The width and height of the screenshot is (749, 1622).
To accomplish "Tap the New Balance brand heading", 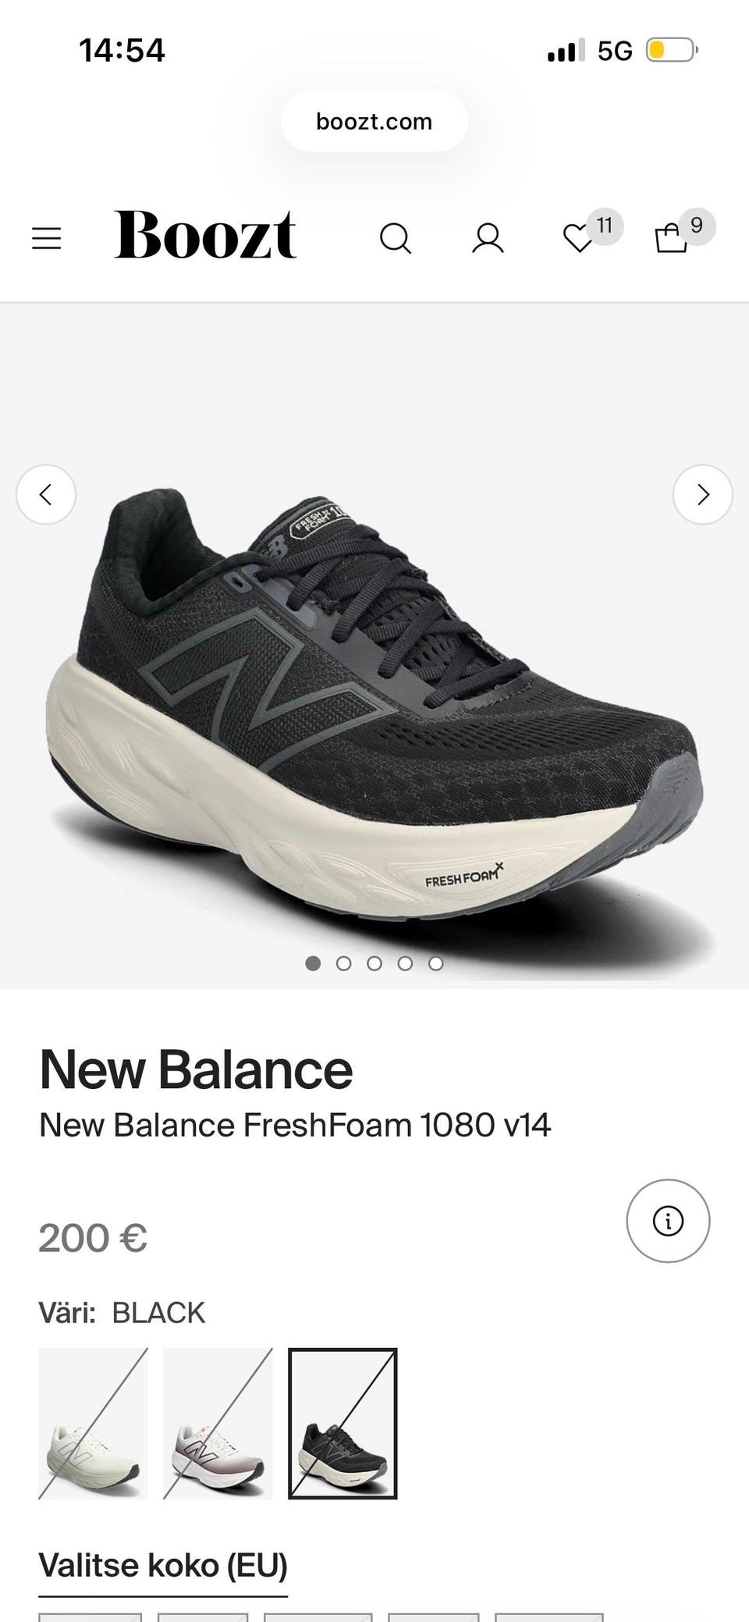I will [x=196, y=1069].
